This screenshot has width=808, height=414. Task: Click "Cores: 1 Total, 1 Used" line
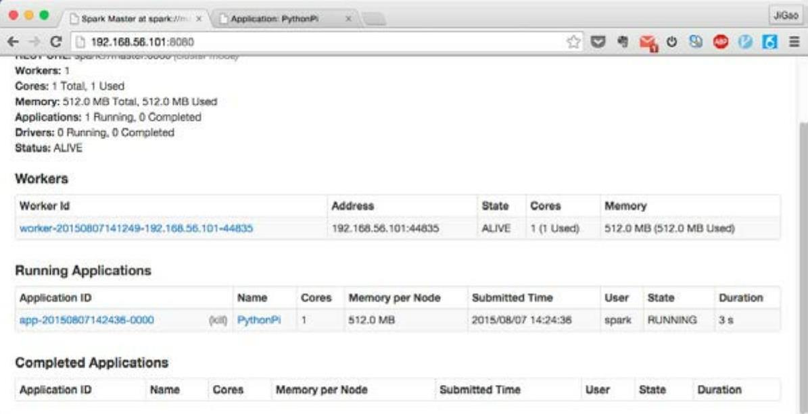[70, 86]
